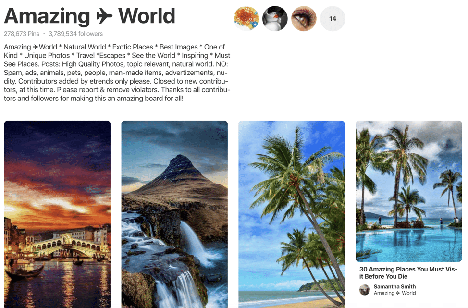View the 3,789,534 followers count
Viewport: 468px width, 308px height.
(75, 34)
